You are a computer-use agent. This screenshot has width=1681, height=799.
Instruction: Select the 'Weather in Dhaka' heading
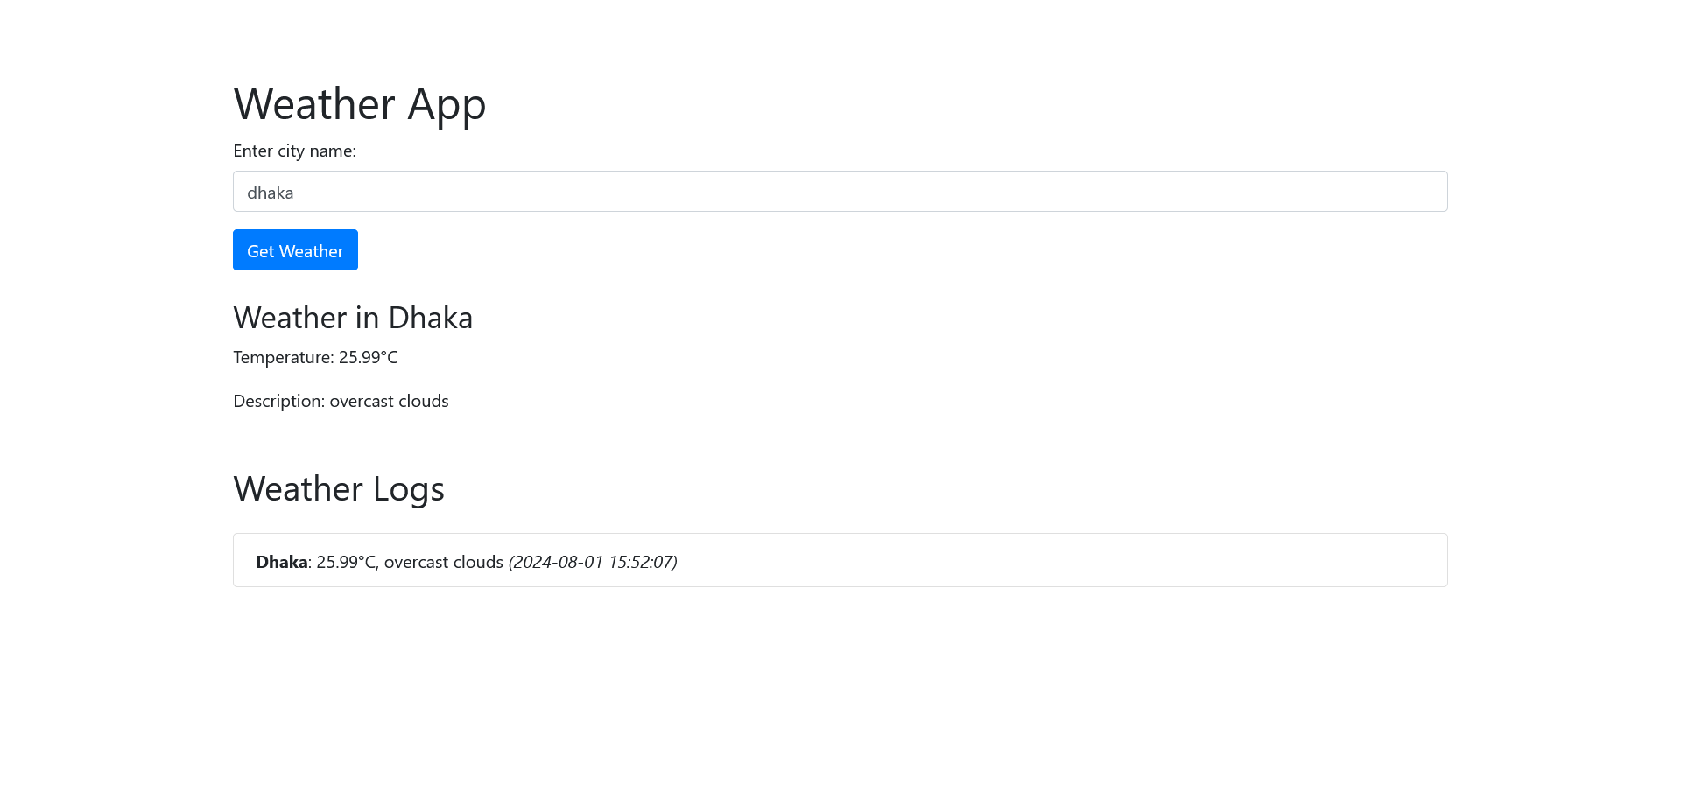pyautogui.click(x=353, y=318)
